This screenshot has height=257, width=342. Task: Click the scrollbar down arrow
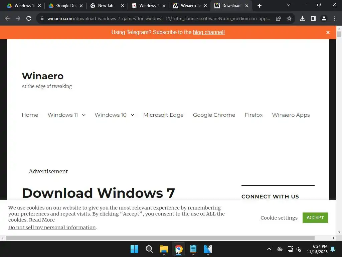click(x=339, y=232)
